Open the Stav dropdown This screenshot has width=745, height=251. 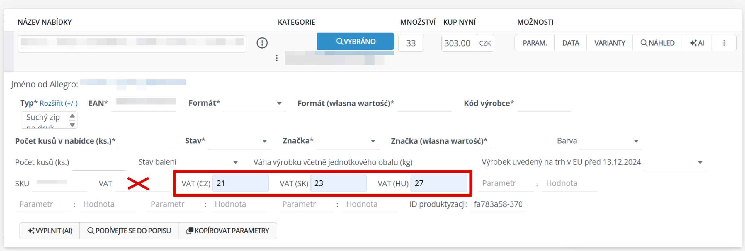click(x=239, y=141)
